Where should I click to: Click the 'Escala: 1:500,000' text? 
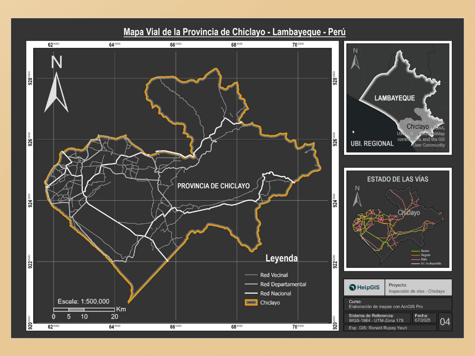click(x=84, y=301)
